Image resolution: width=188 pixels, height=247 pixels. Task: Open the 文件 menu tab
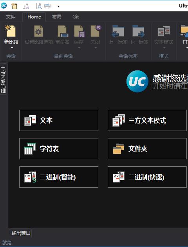coord(11,17)
